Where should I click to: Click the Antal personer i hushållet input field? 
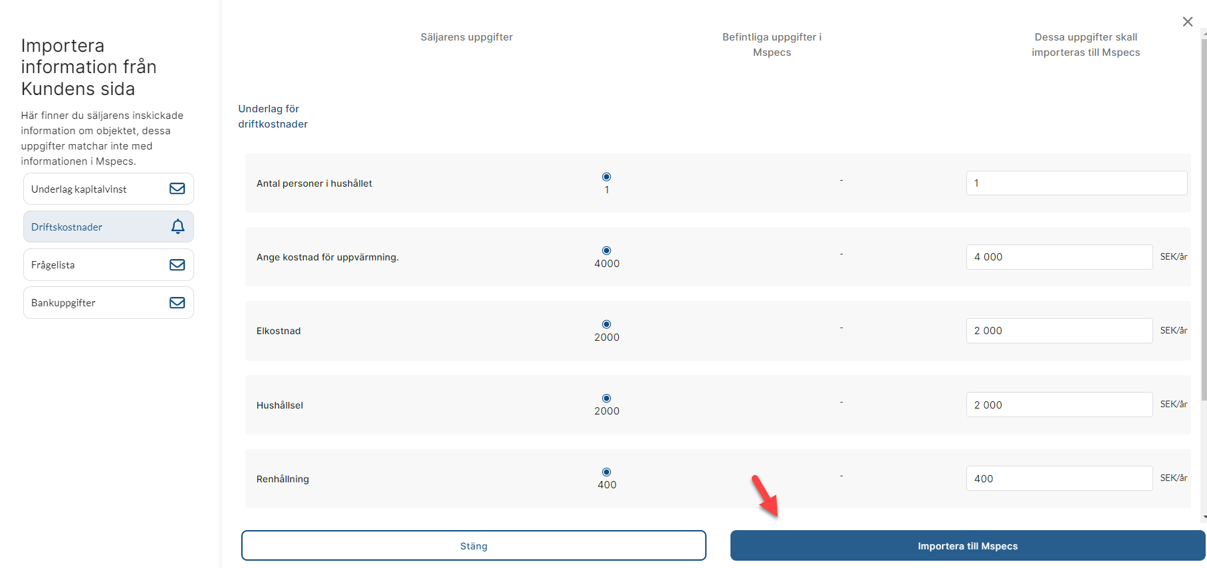coord(1077,183)
